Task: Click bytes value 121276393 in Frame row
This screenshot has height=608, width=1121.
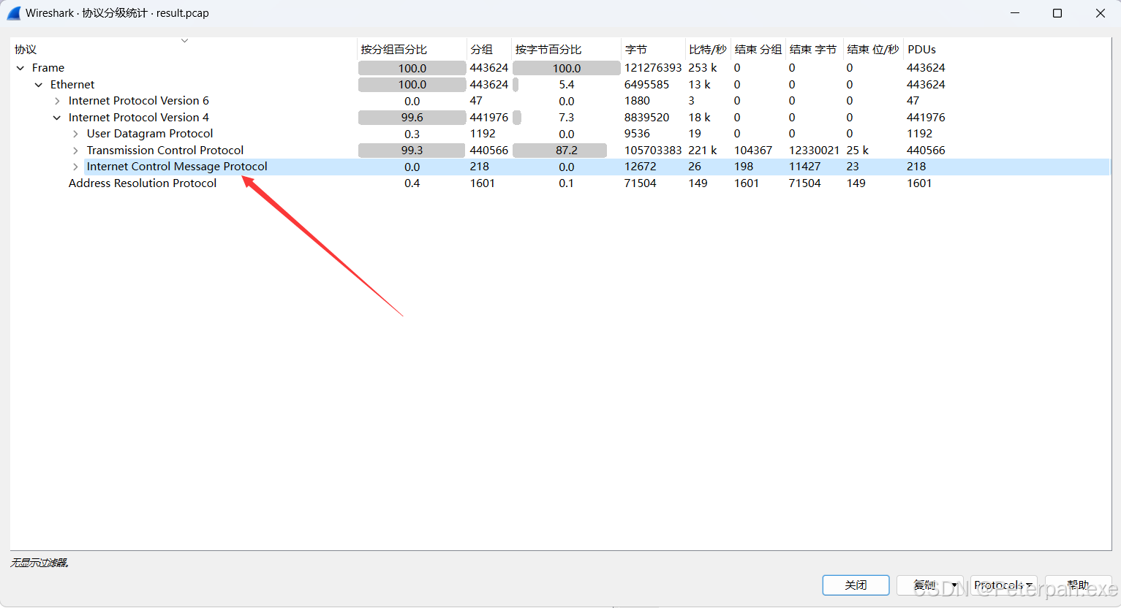Action: click(653, 68)
